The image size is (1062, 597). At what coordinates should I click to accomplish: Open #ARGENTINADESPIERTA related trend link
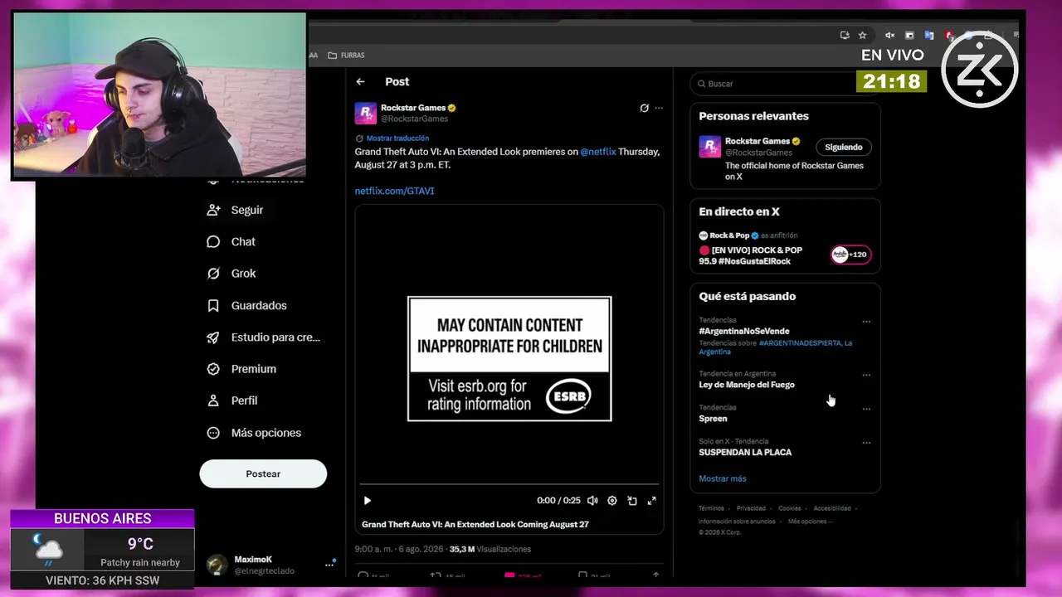point(800,342)
